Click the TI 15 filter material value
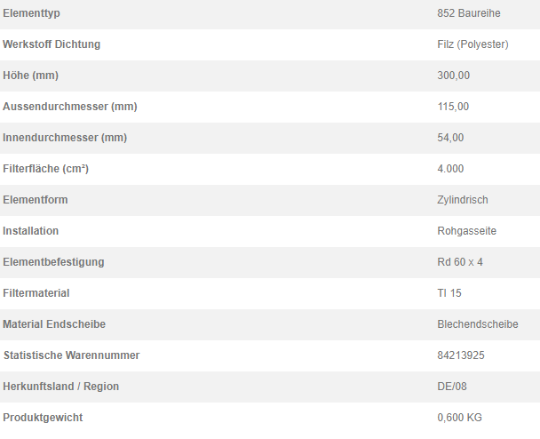Screen dimensions: 540x439 449,293
